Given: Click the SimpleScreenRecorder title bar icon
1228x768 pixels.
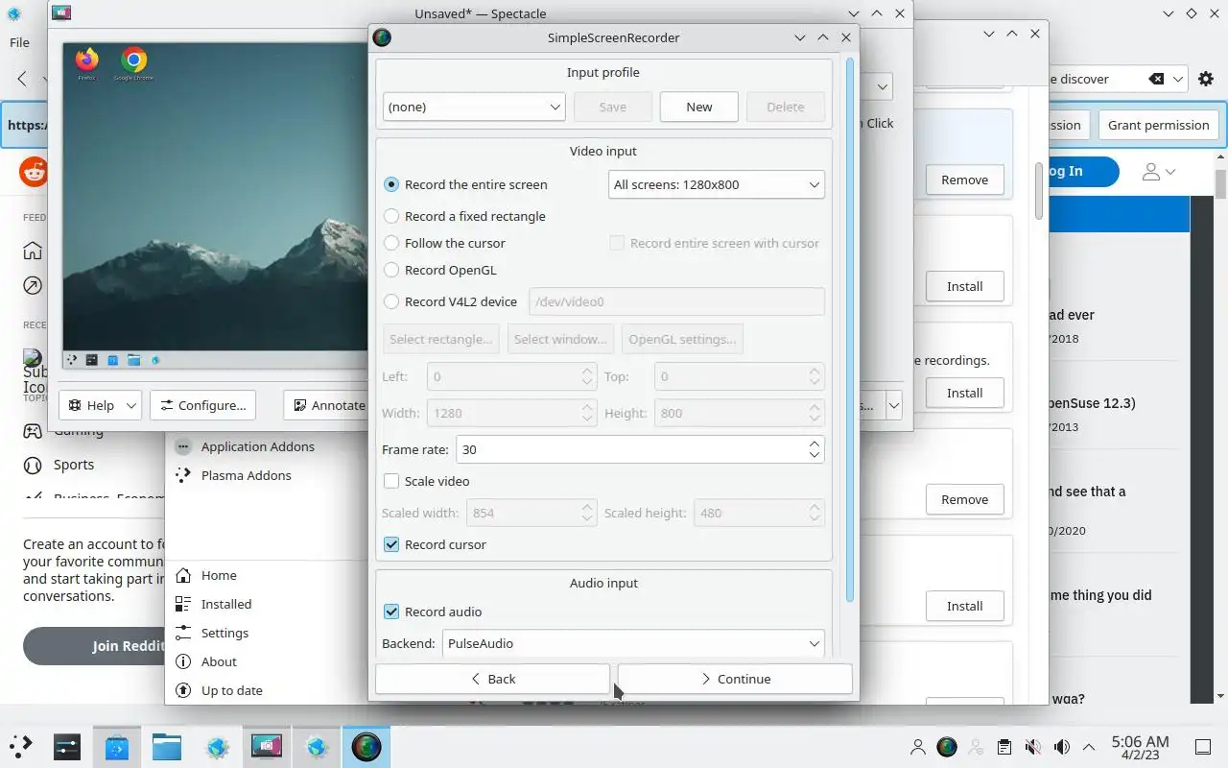Looking at the screenshot, I should click(382, 37).
